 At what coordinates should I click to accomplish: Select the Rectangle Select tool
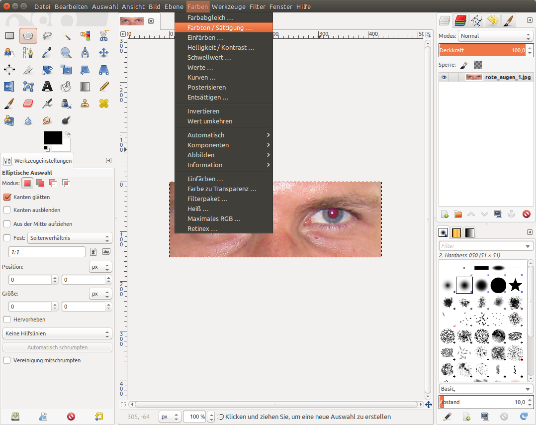click(9, 36)
